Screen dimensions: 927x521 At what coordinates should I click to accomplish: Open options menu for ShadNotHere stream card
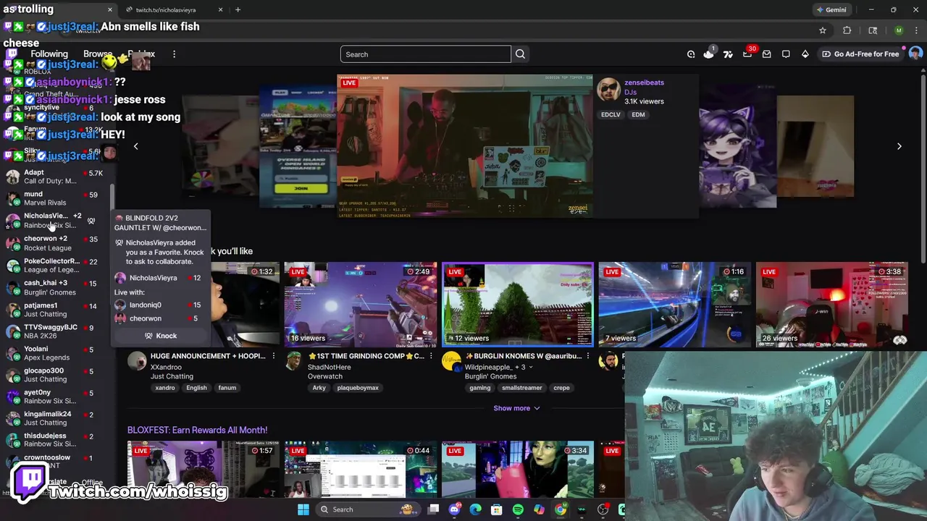(x=430, y=356)
